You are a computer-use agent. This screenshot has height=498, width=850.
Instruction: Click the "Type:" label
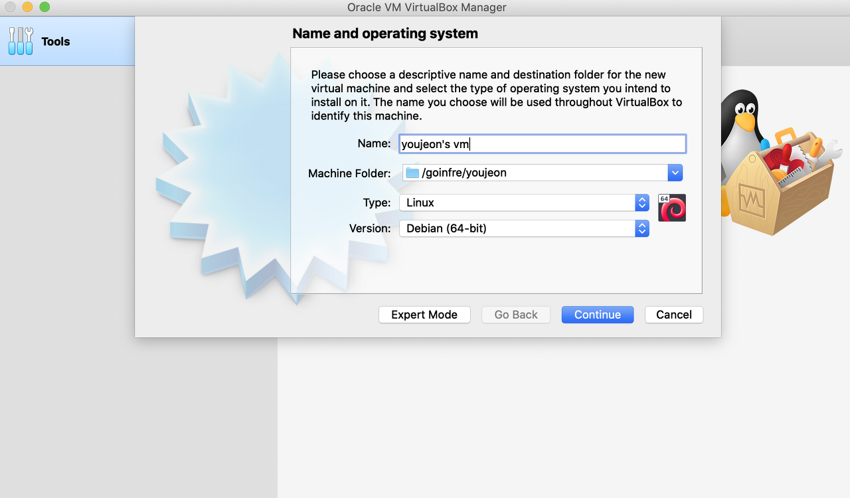coord(377,203)
